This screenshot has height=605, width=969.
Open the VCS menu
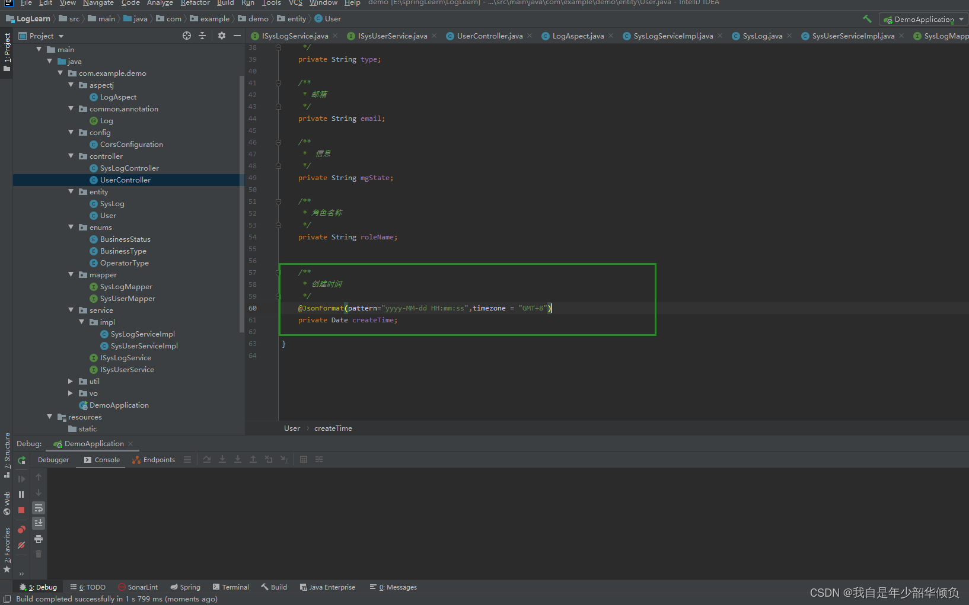[295, 3]
